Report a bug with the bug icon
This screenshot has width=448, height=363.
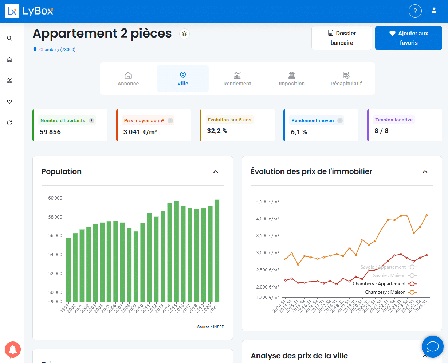(184, 34)
